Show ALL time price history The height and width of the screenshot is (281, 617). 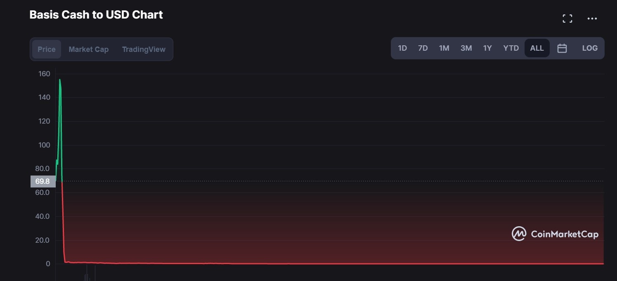tap(537, 48)
